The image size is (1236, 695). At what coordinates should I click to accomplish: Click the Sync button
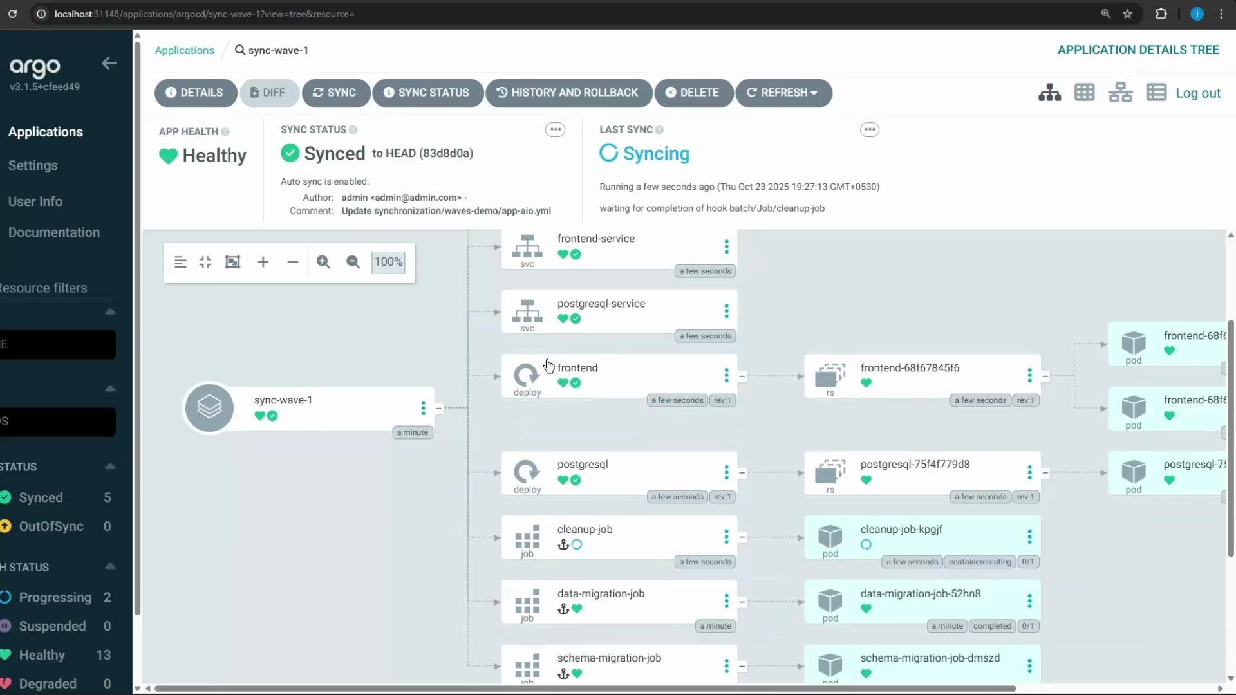(335, 93)
